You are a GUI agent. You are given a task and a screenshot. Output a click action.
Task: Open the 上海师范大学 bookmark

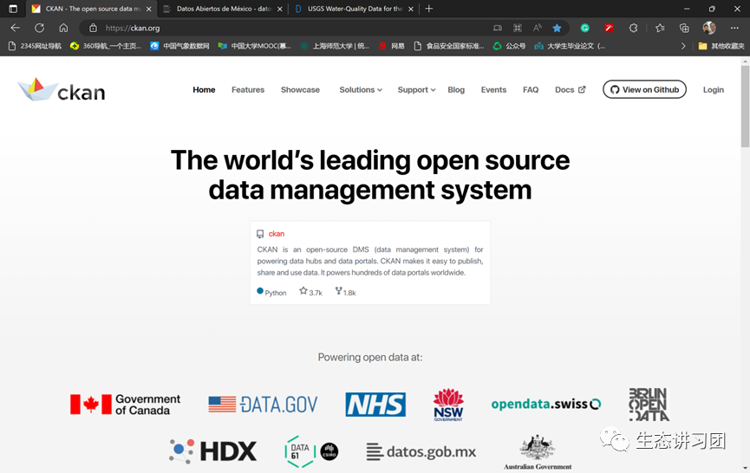click(335, 46)
